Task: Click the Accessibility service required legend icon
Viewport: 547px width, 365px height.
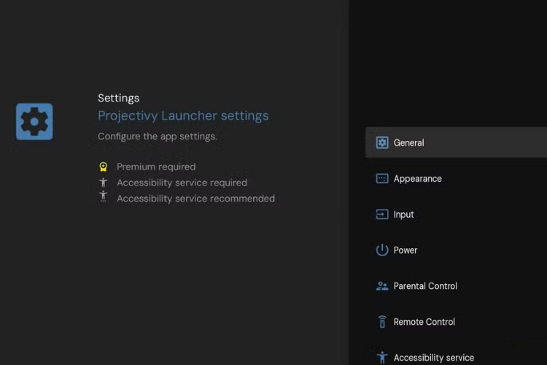Action: pos(104,182)
